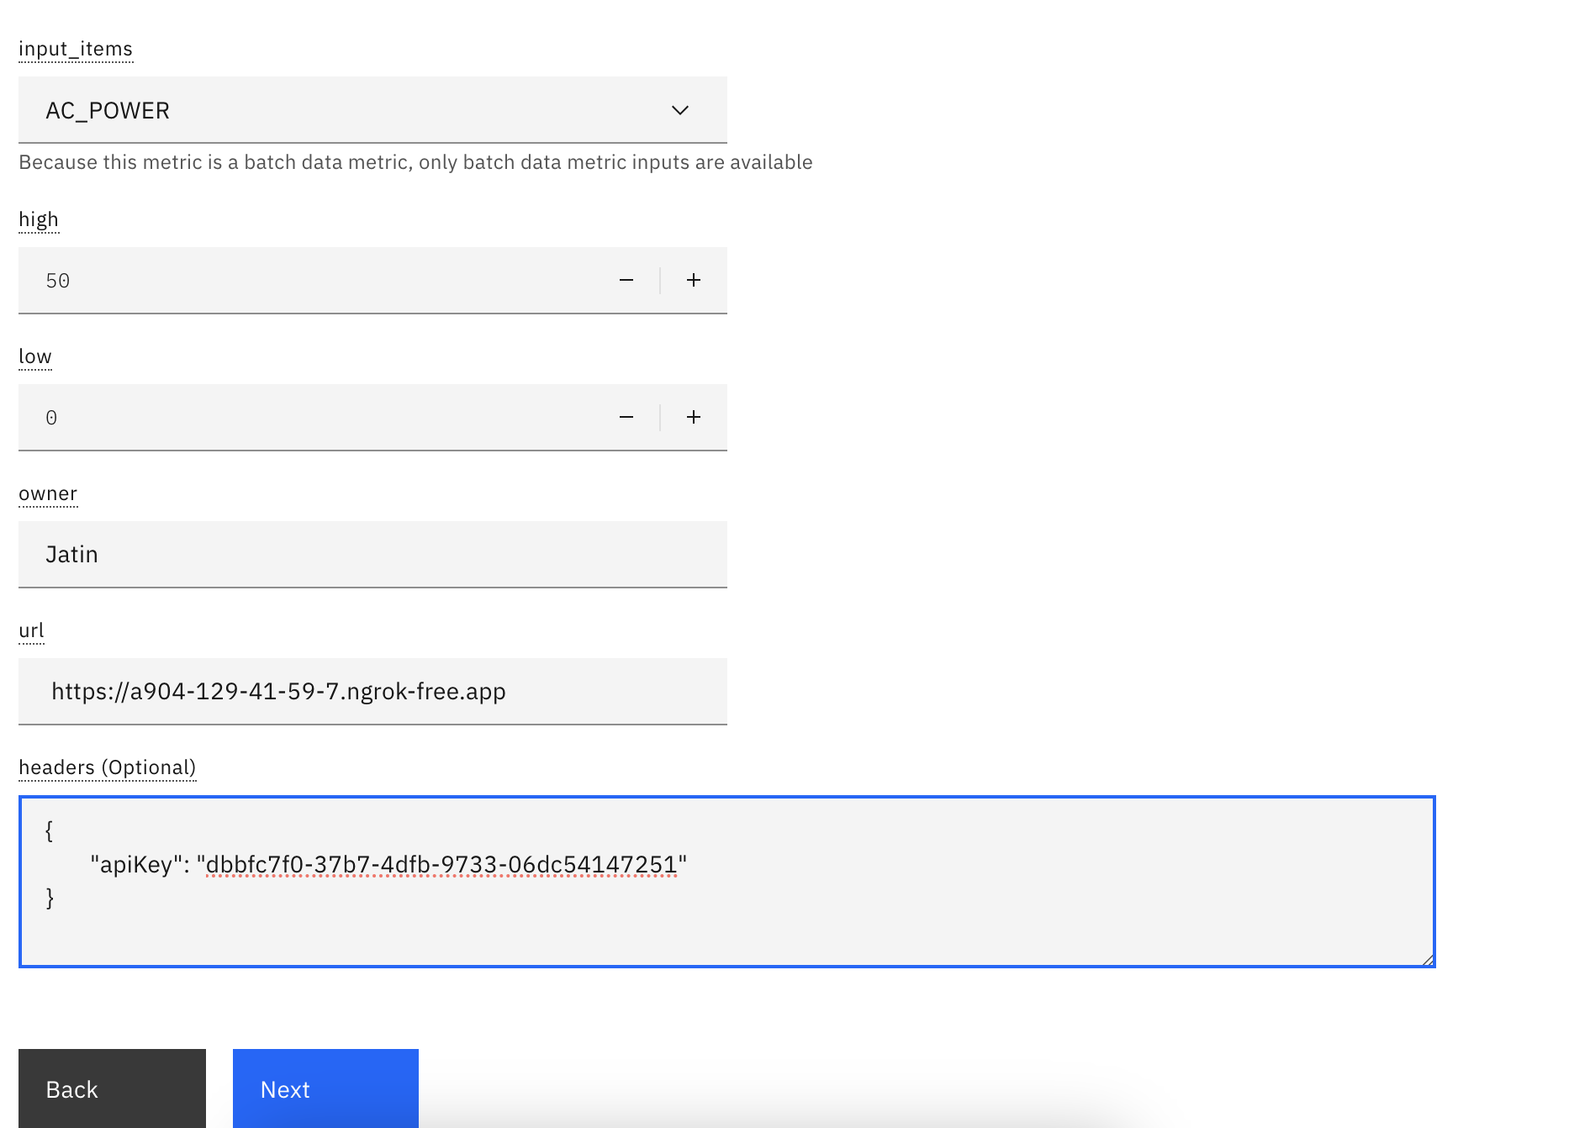Click the underlined low label
Screen dimensions: 1569x1128
click(x=34, y=356)
